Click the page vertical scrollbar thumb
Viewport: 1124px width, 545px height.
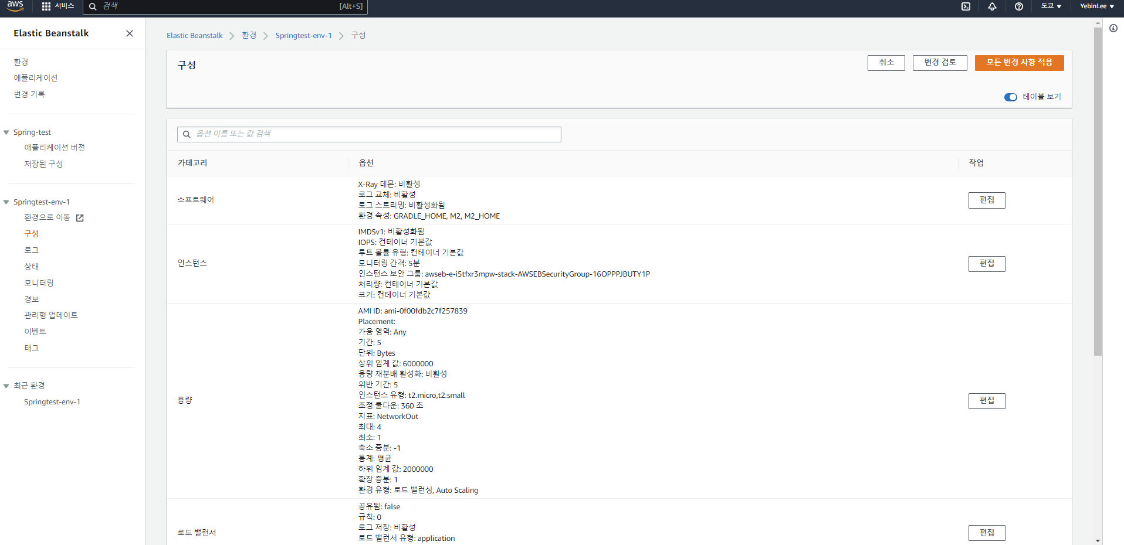tap(1098, 190)
